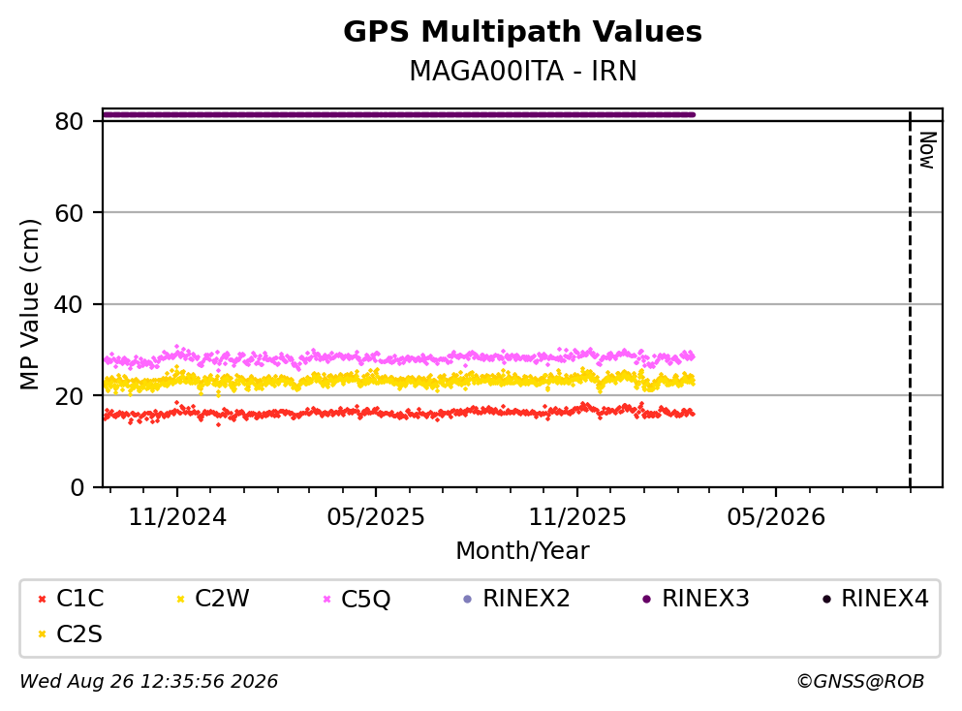Click the RINEX4 black legend dot
The height and width of the screenshot is (711, 962).
pos(826,600)
